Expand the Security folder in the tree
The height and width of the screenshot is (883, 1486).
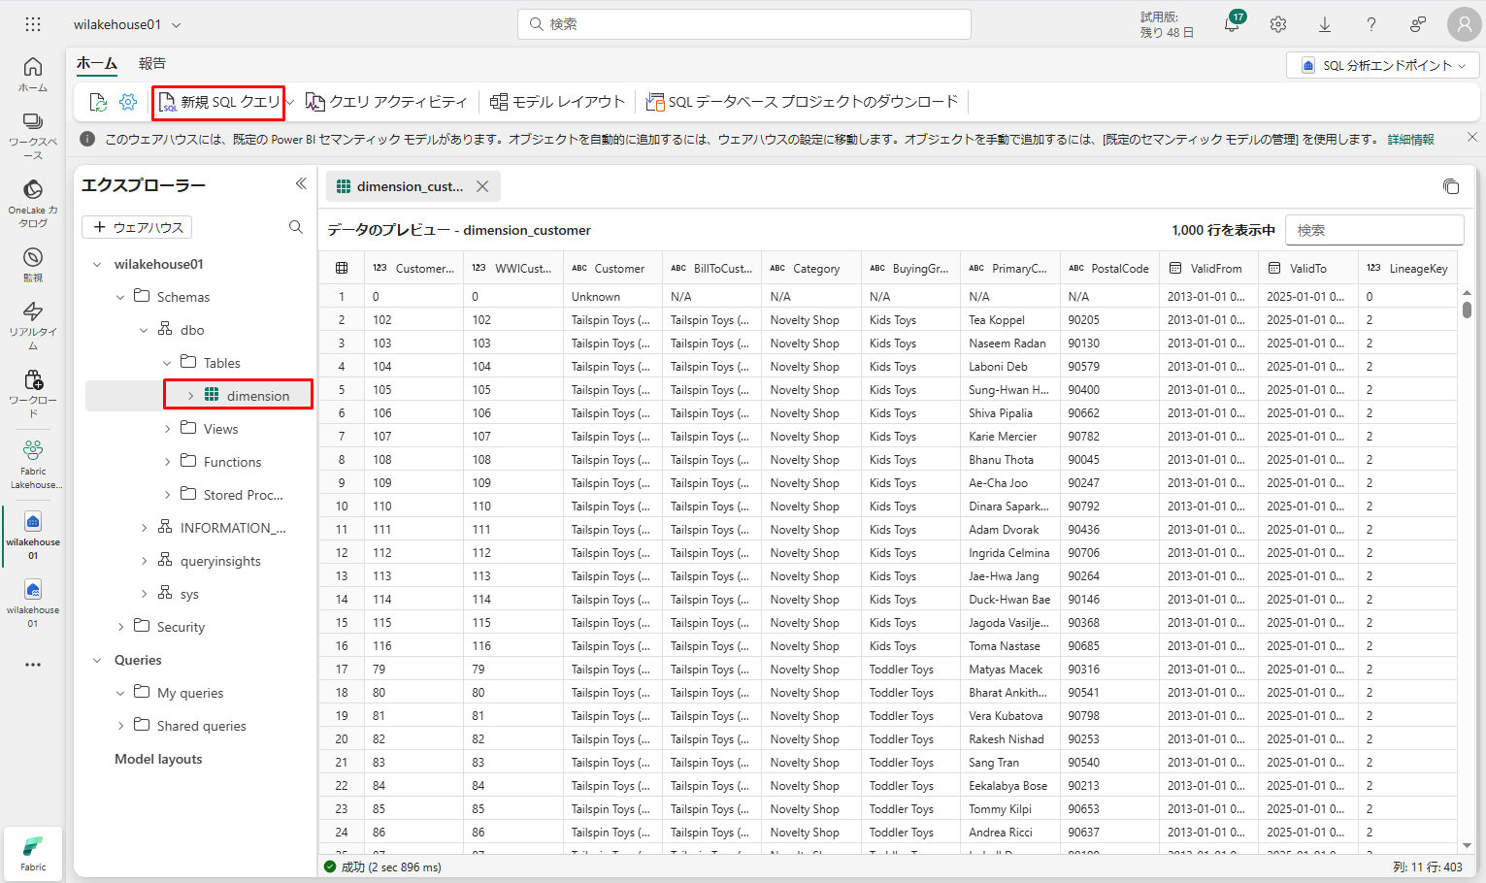point(120,627)
